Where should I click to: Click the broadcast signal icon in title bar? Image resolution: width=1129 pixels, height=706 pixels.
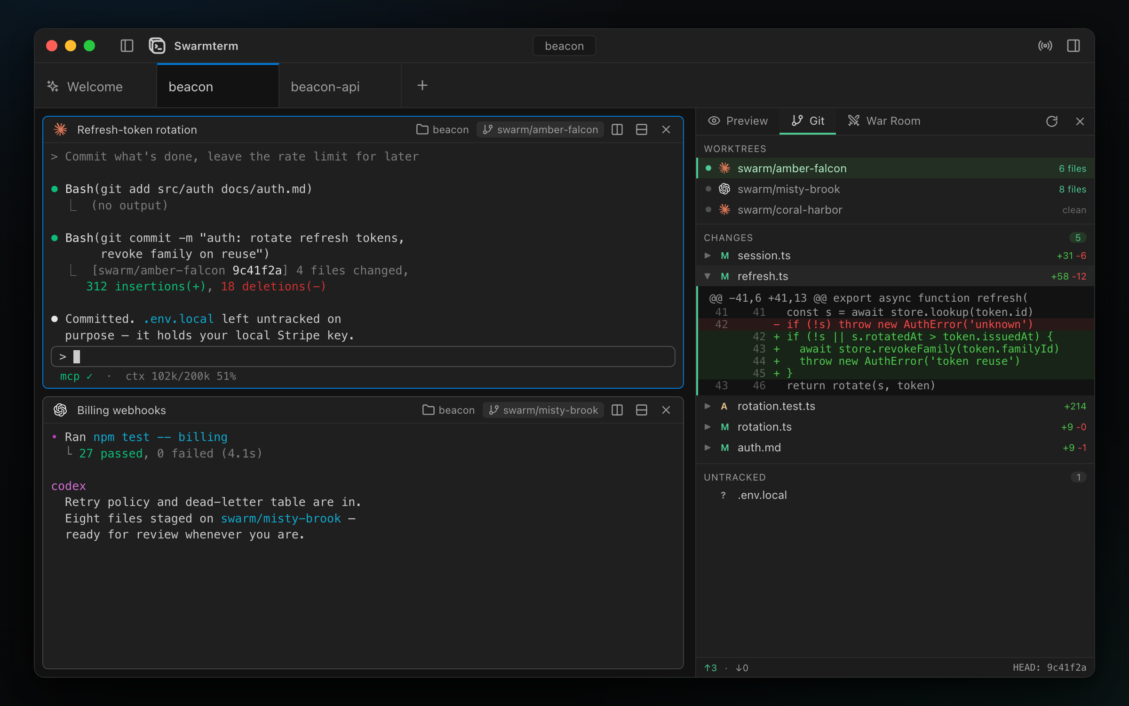tap(1045, 46)
